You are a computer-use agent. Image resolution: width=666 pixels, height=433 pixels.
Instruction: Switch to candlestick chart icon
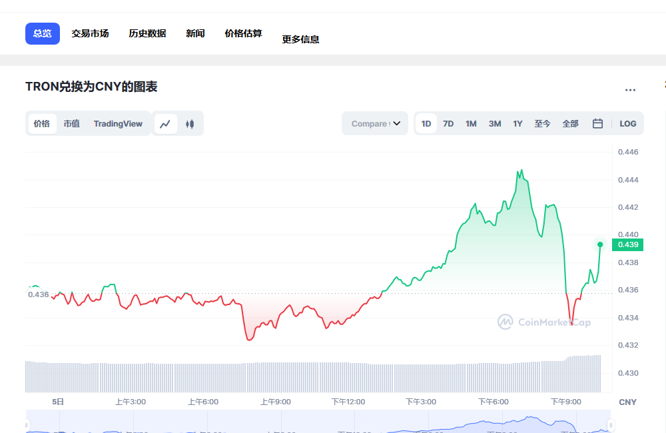pyautogui.click(x=190, y=124)
